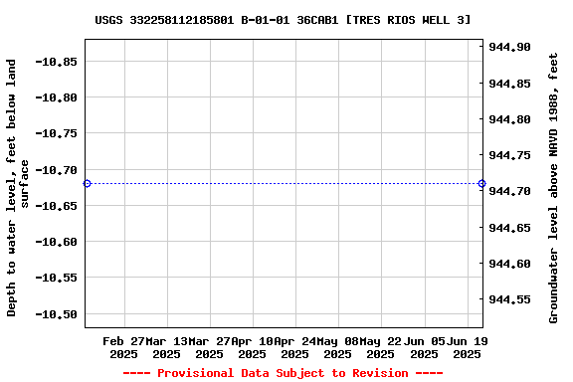The image size is (573, 382).
Task: Click the 944.60 right axis value
Action: point(509,264)
